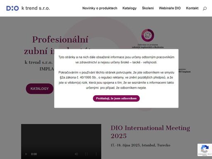The width and height of the screenshot is (212, 159).
Task: Mute the video sound
Action: pos(76,154)
